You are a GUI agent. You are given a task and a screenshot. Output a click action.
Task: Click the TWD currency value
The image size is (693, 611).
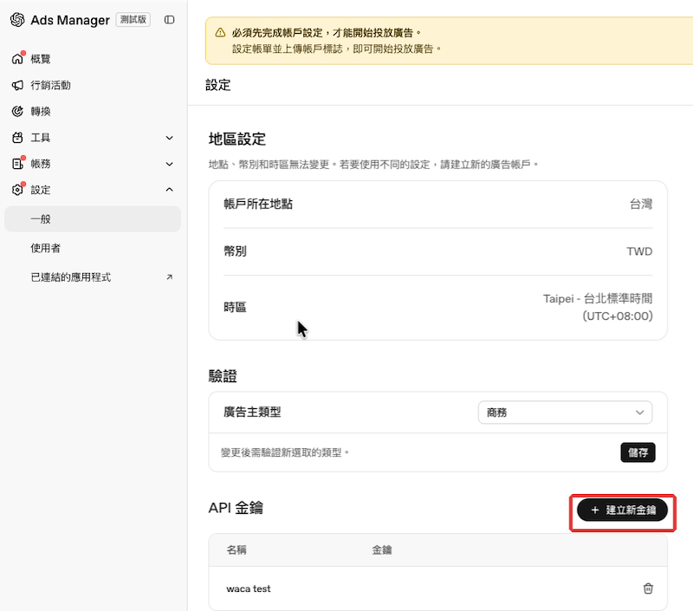click(x=639, y=251)
